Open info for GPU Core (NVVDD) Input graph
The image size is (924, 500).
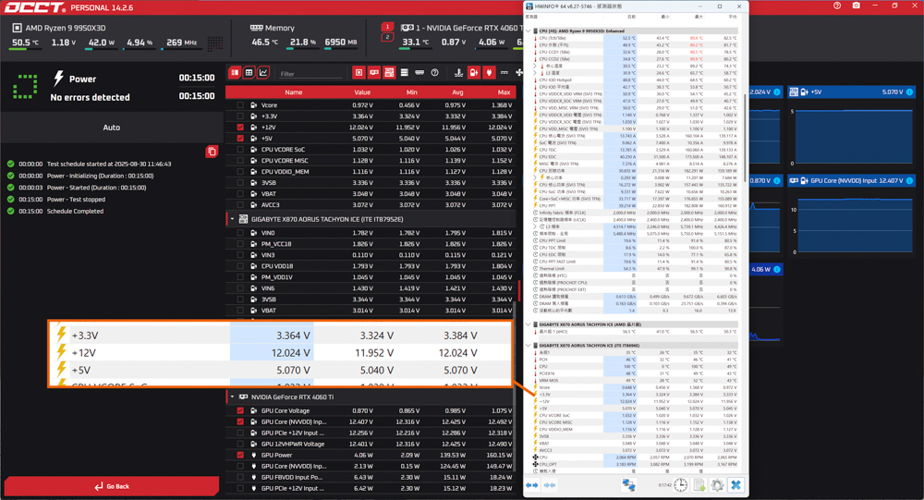click(909, 180)
